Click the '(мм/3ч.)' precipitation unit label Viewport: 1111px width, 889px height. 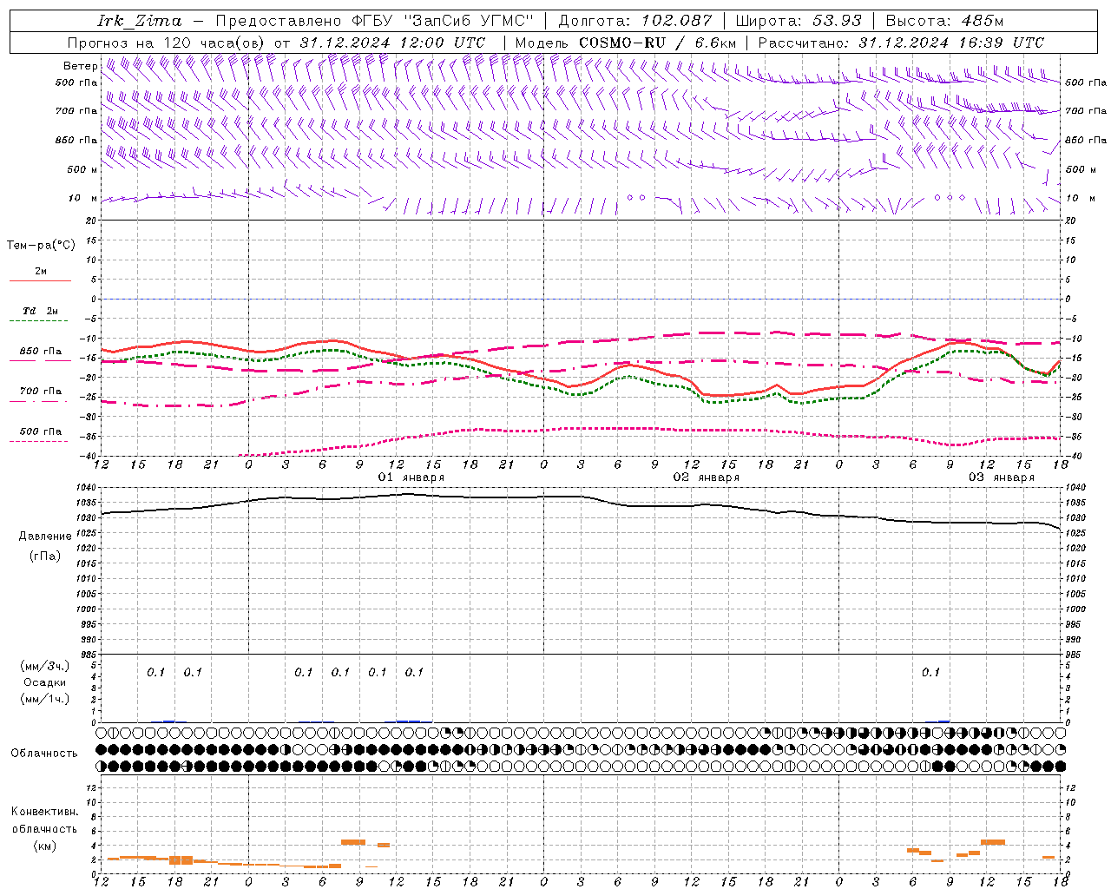coord(45,666)
